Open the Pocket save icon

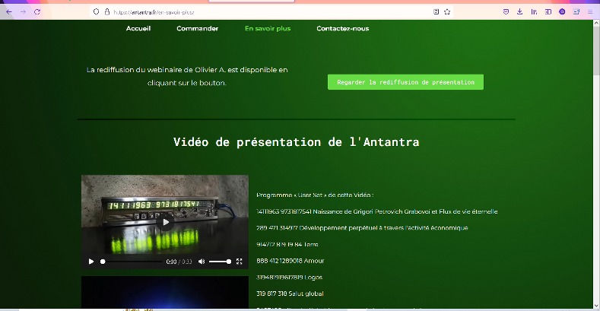506,12
